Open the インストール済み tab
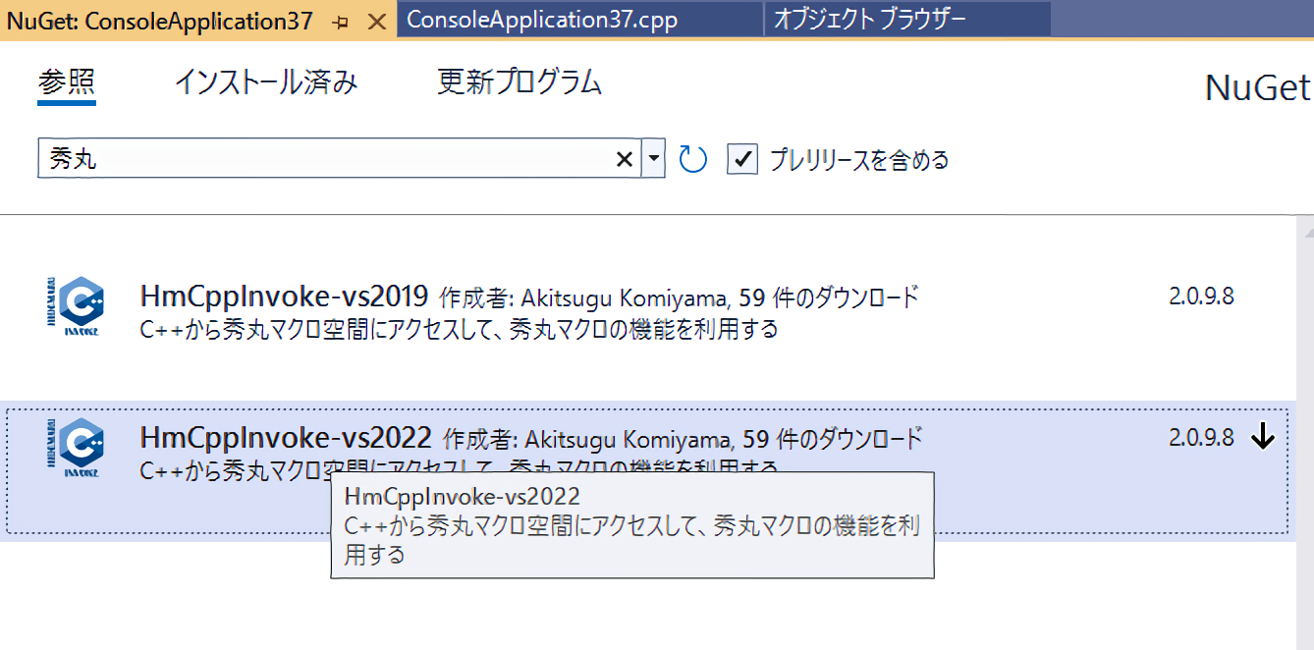The height and width of the screenshot is (650, 1314). coord(265,83)
